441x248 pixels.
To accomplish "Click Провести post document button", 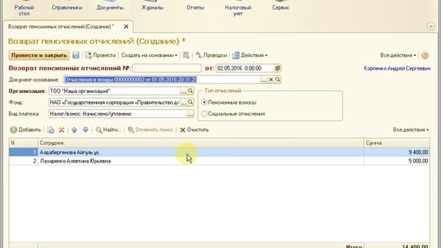I will point(101,55).
